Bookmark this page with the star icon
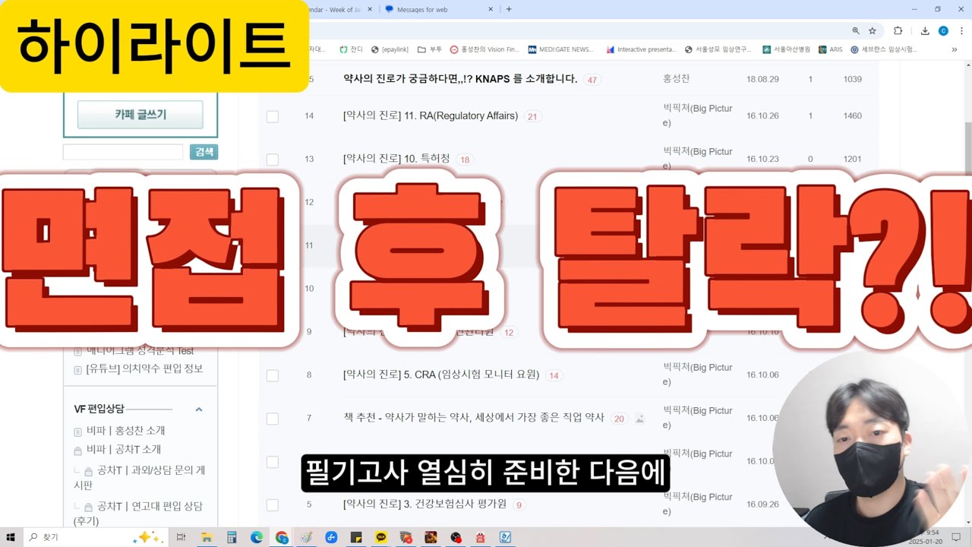The width and height of the screenshot is (972, 547). [x=873, y=30]
